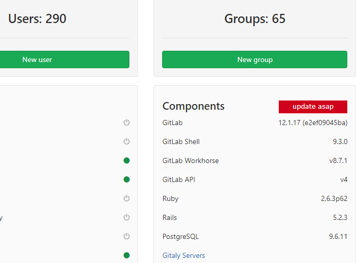Click the first green enabled status dot
The width and height of the screenshot is (356, 263).
(x=126, y=160)
